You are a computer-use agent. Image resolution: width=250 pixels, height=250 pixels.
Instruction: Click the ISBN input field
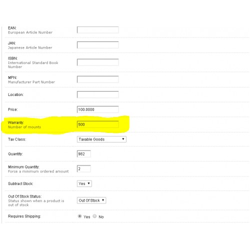click(98, 62)
